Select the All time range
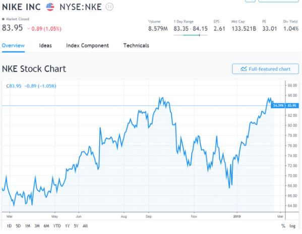 coord(85,226)
